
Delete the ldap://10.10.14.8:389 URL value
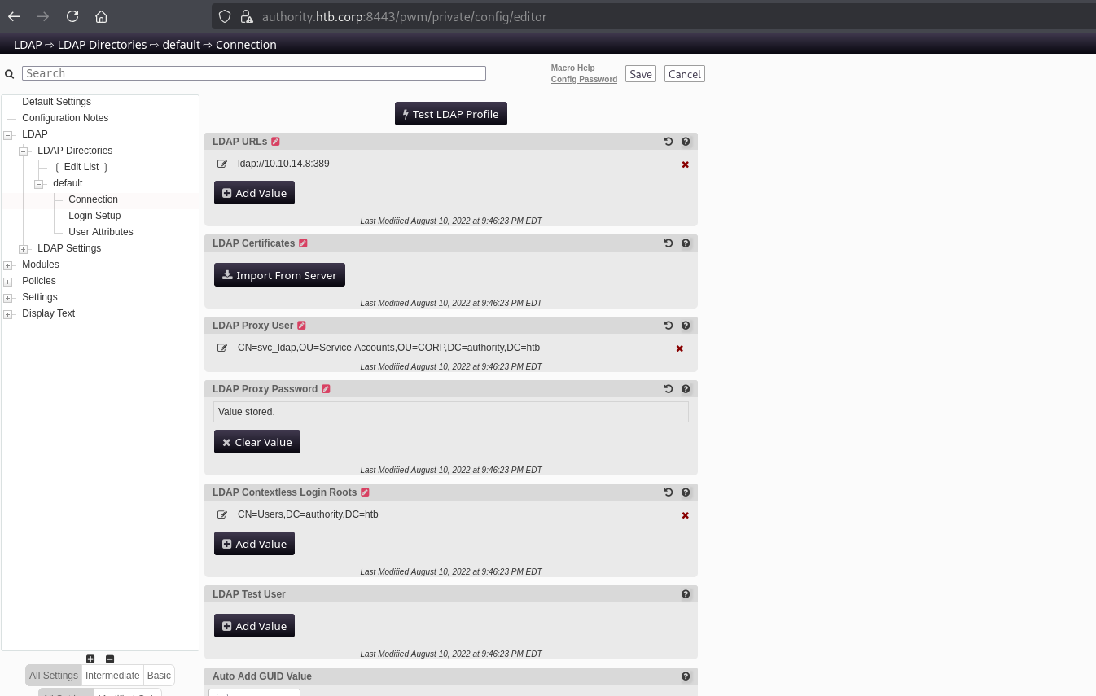tap(685, 164)
